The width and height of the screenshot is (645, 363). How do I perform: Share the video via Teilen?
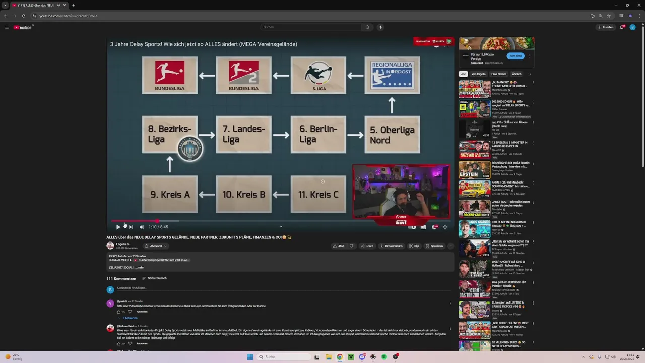367,246
